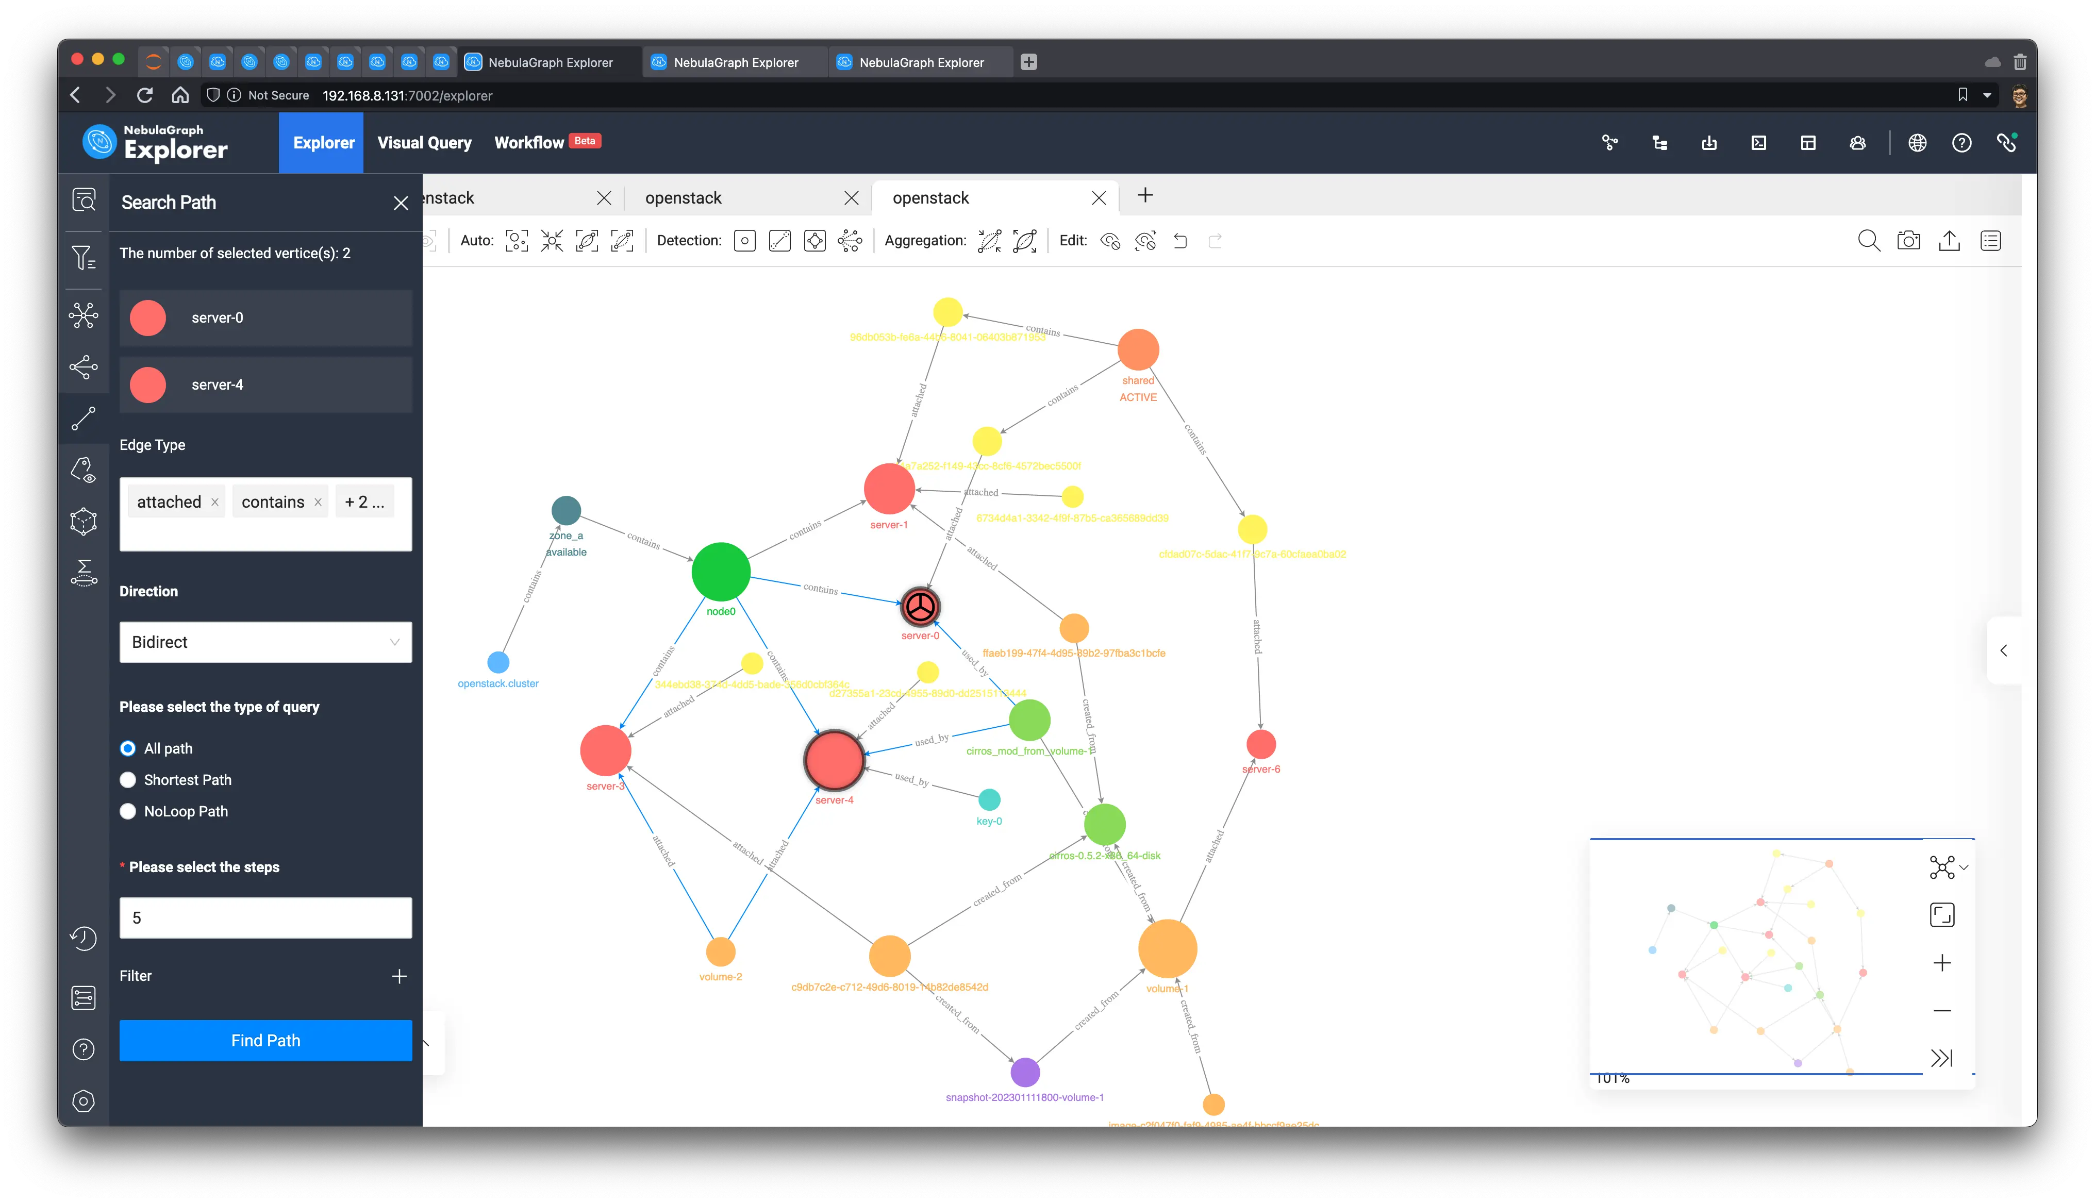Take a canvas snapshot with camera icon
Viewport: 2095px width, 1203px height.
click(x=1909, y=240)
